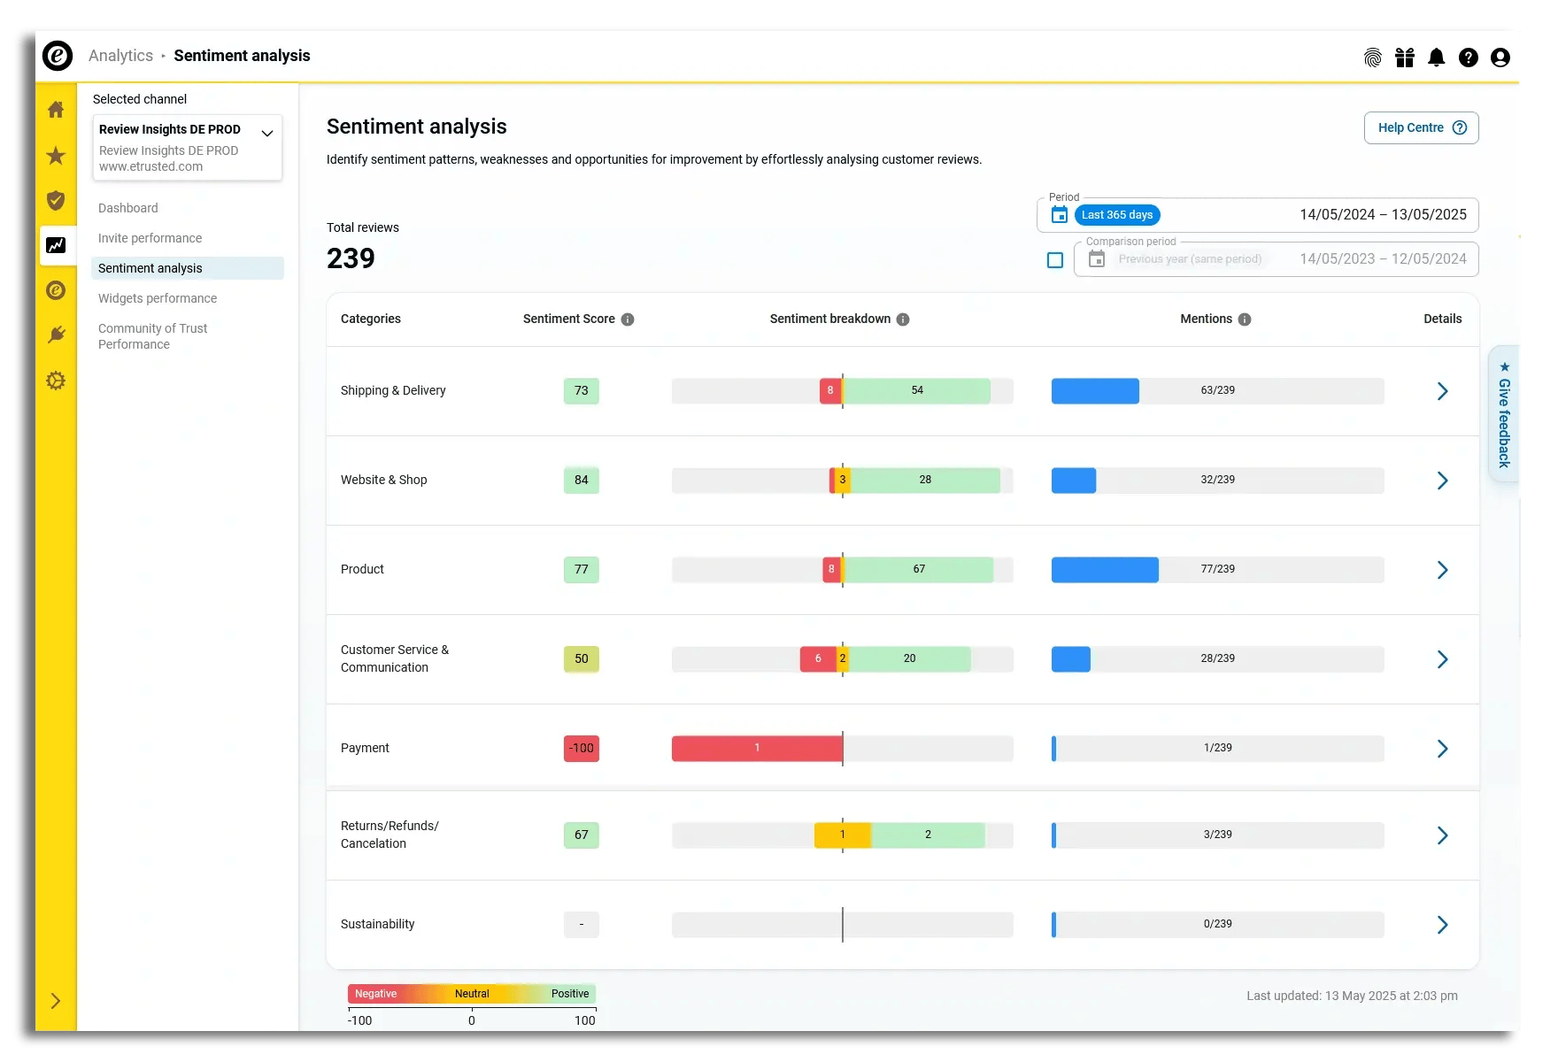The height and width of the screenshot is (1062, 1558).
Task: Expand details for Shipping & Delivery row
Action: pos(1443,390)
